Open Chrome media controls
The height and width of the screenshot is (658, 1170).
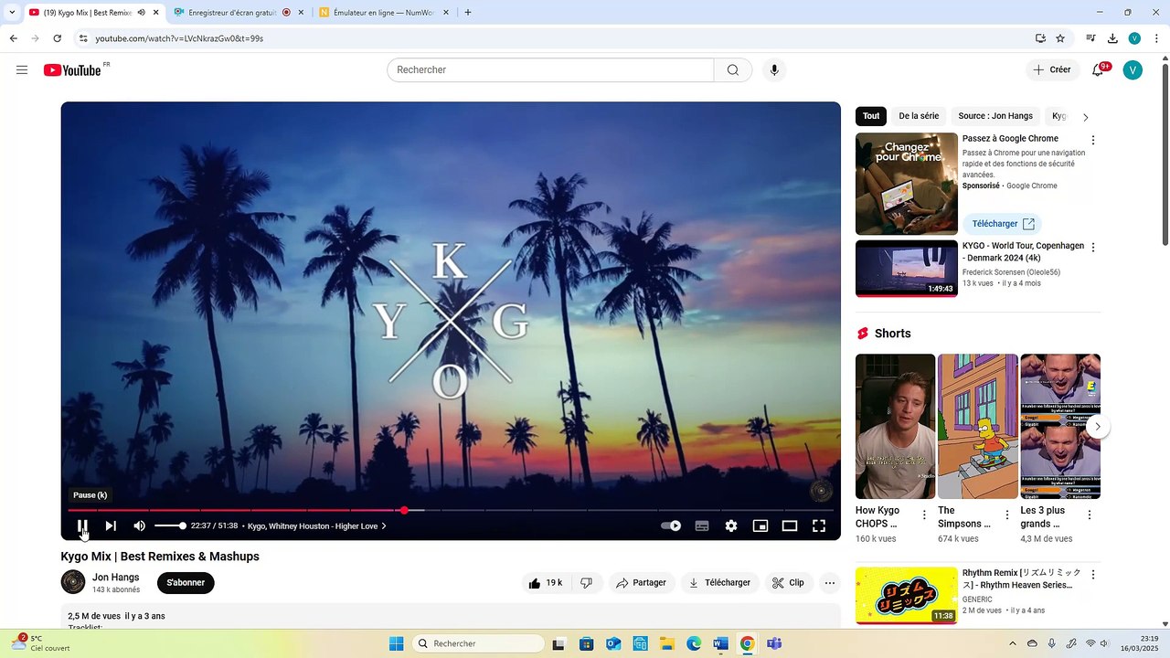pyautogui.click(x=1090, y=38)
